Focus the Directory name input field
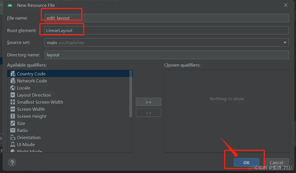The height and width of the screenshot is (173, 296). point(167,55)
